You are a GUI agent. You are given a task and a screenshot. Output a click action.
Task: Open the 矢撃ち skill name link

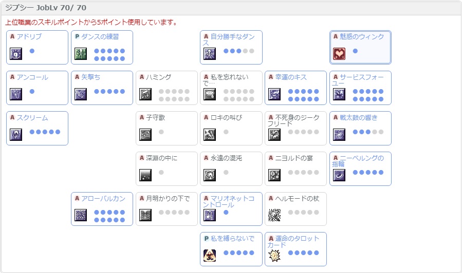point(91,77)
